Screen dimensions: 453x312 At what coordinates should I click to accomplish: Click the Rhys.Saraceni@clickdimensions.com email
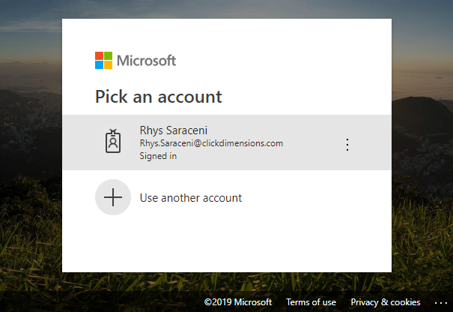point(211,143)
